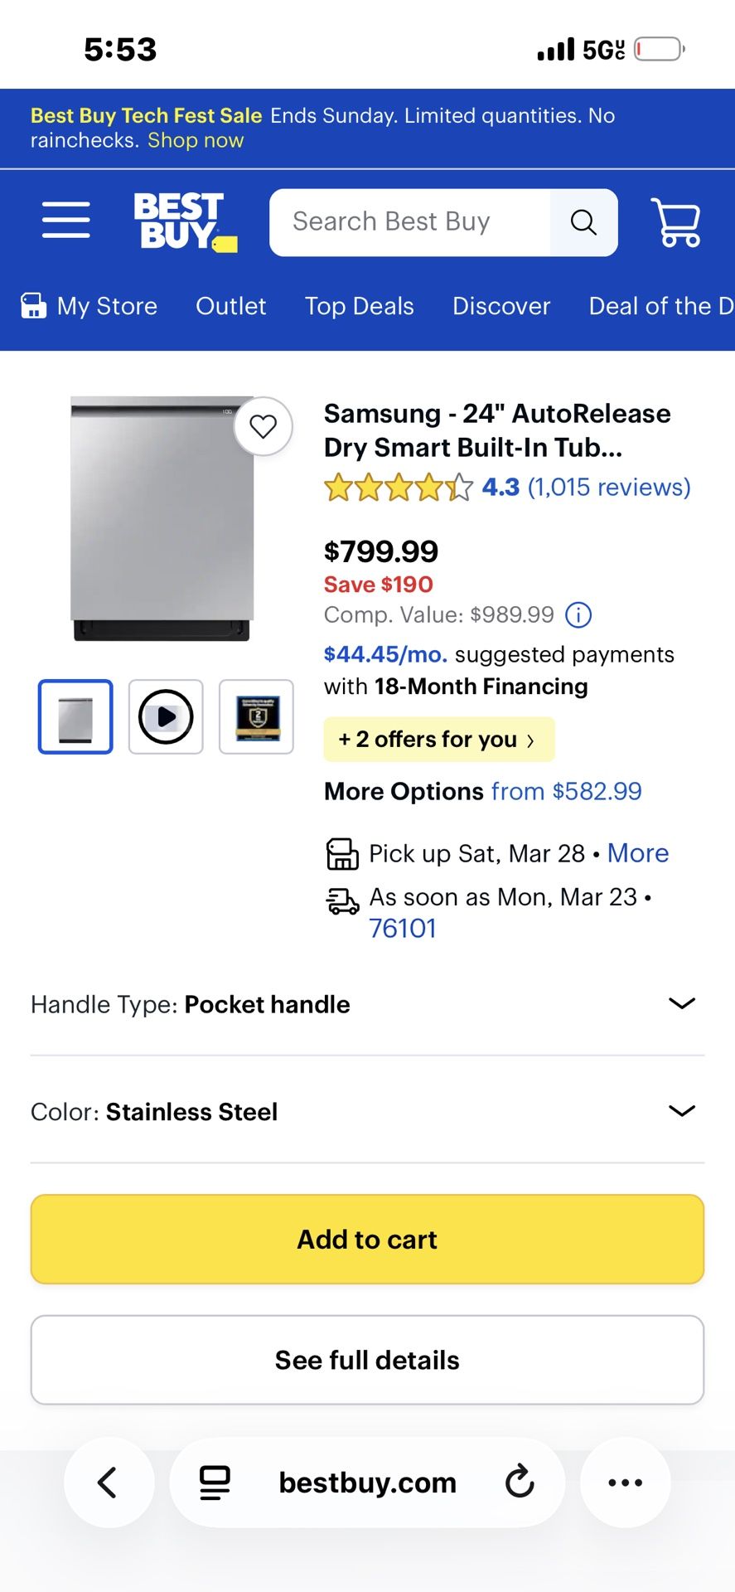Open browser more options menu

coord(625,1482)
